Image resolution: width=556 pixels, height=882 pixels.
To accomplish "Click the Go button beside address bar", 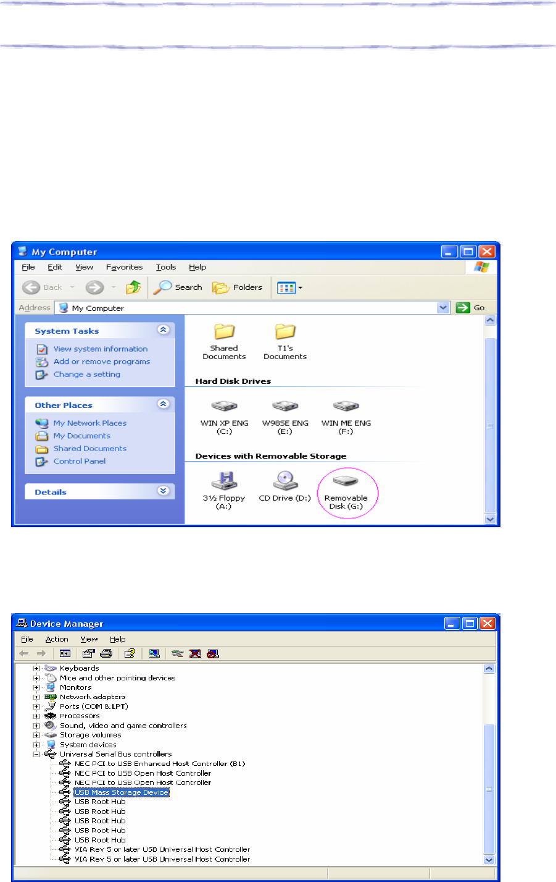I will pyautogui.click(x=471, y=308).
